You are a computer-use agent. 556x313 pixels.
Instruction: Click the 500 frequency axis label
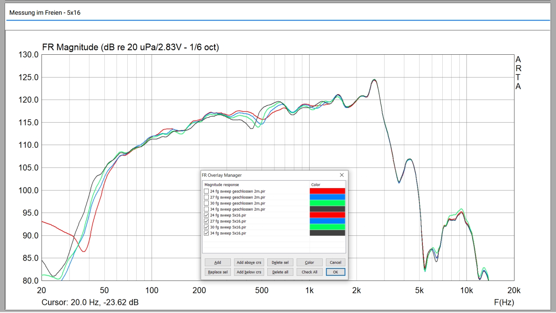coord(262,291)
